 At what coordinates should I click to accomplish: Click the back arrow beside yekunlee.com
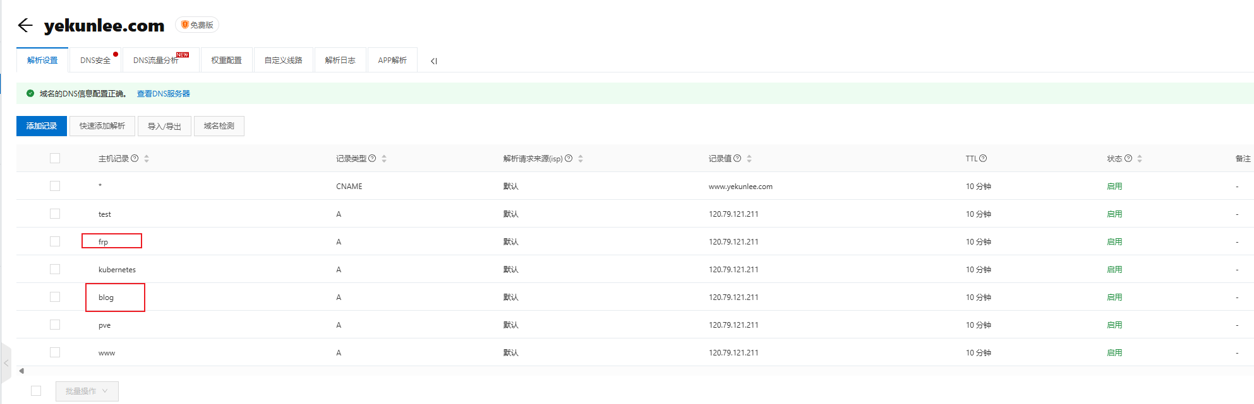25,25
